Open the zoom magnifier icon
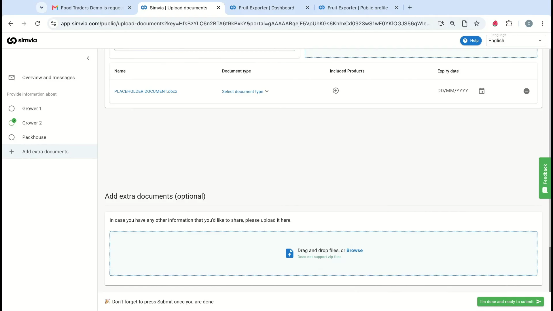Image resolution: width=553 pixels, height=311 pixels. [453, 24]
